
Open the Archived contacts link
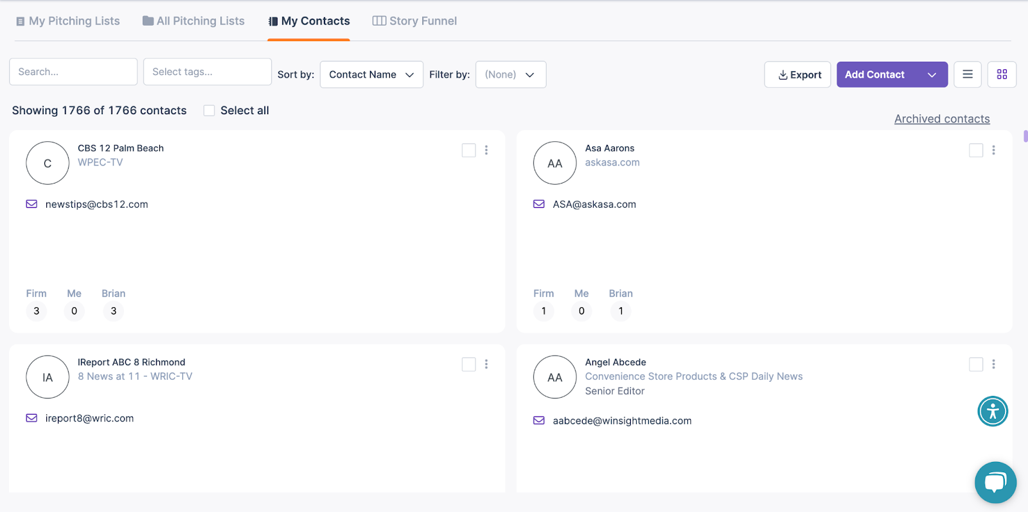[x=942, y=119]
